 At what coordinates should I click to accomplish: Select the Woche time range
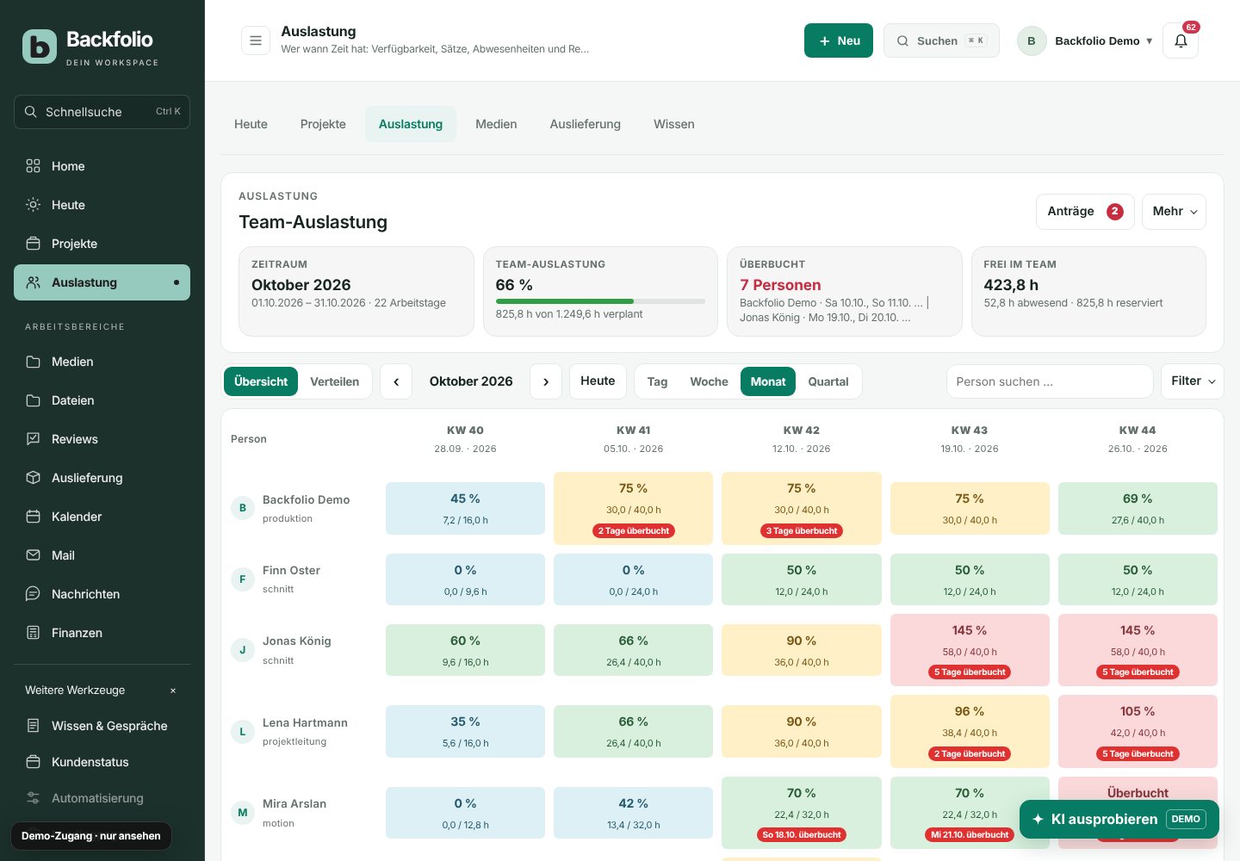[x=709, y=381]
